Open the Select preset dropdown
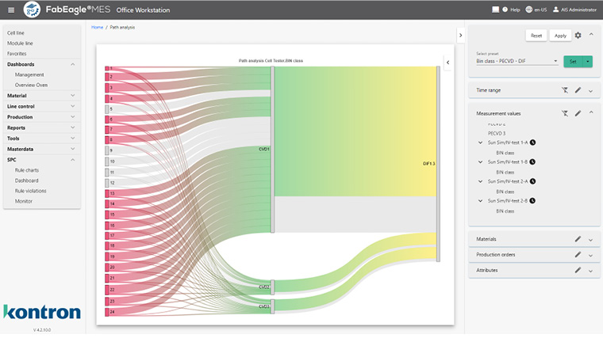Viewport: 603px width, 338px height. pyautogui.click(x=517, y=61)
